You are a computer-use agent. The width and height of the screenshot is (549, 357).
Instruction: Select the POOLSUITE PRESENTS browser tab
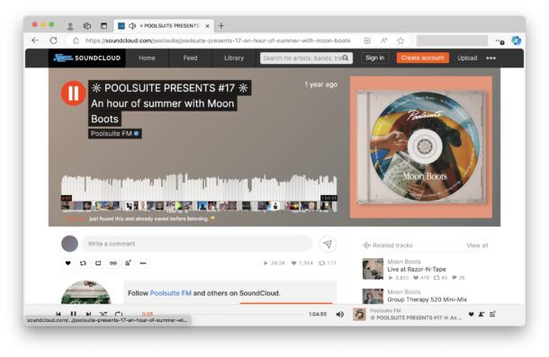[164, 26]
